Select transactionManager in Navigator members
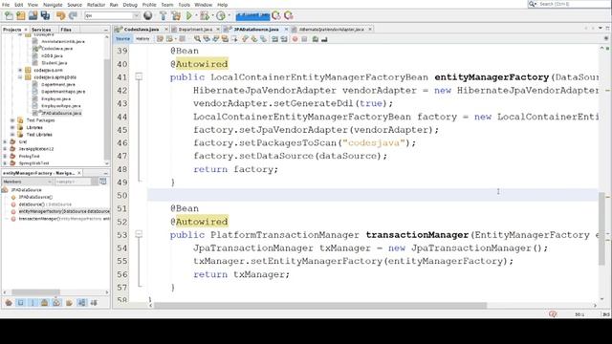 point(64,219)
